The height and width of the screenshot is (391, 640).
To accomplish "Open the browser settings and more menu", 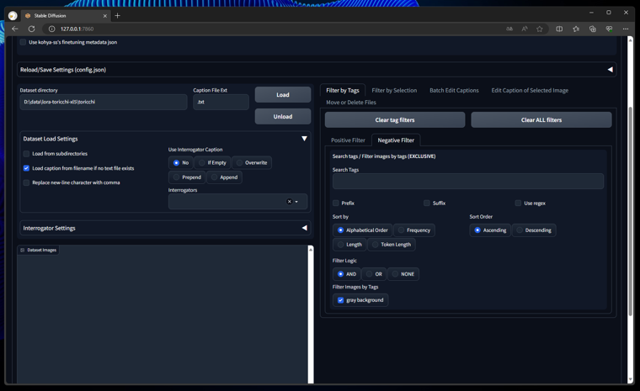I will click(x=626, y=29).
